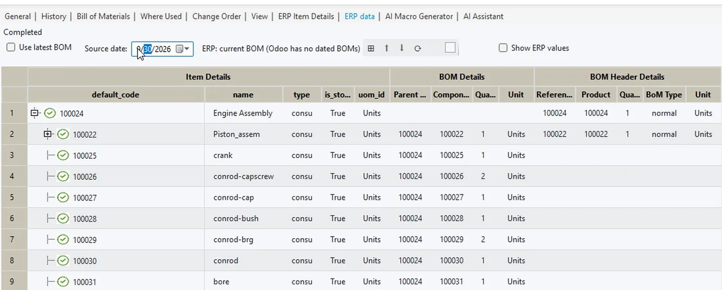Click the BoM Type column header
The height and width of the screenshot is (290, 722).
pyautogui.click(x=664, y=94)
